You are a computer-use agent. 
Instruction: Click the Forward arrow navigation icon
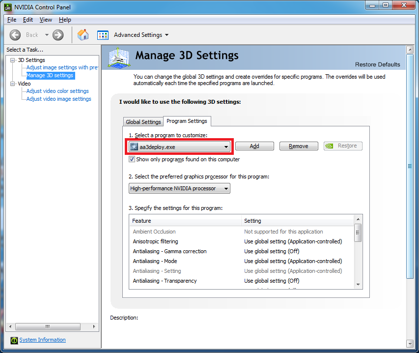58,35
